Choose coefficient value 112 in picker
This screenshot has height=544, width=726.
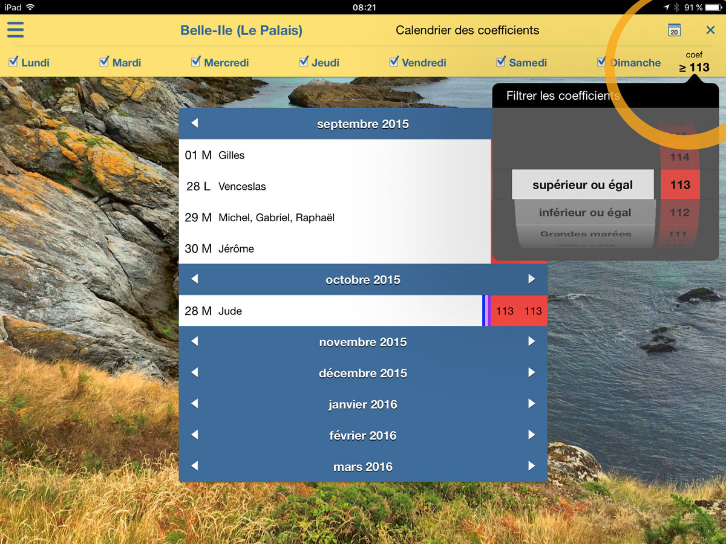[679, 213]
